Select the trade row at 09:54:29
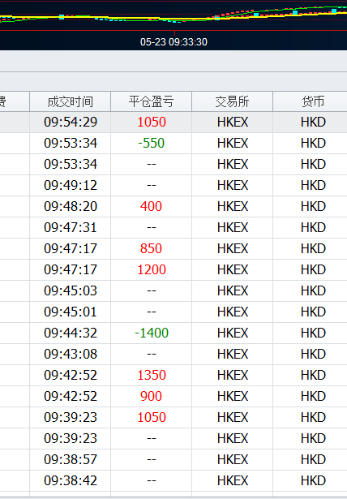This screenshot has height=499, width=347. click(x=173, y=123)
